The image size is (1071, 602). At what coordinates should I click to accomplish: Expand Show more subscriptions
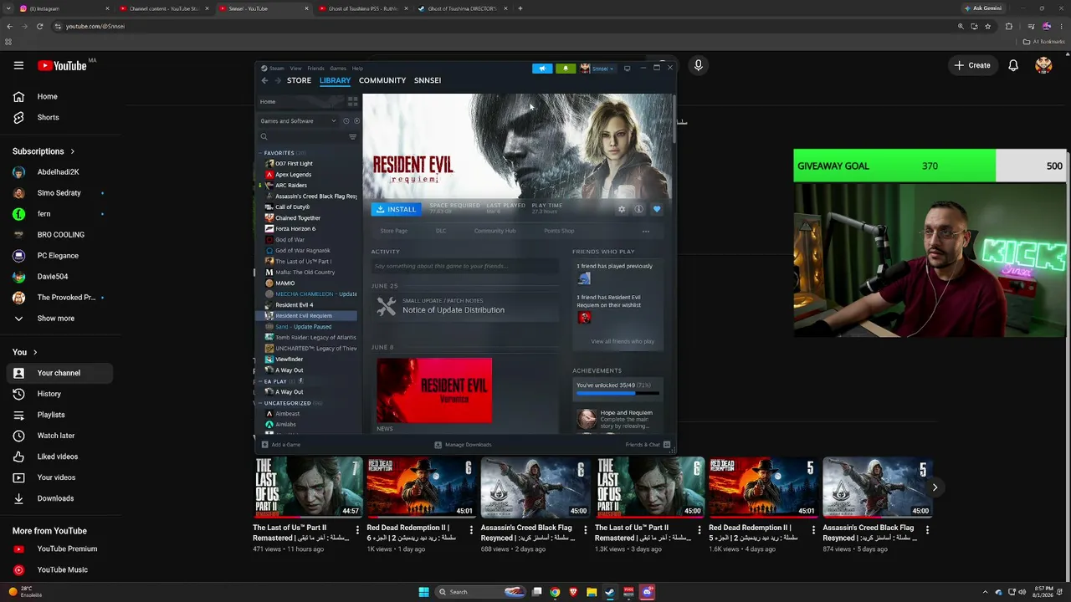point(55,319)
